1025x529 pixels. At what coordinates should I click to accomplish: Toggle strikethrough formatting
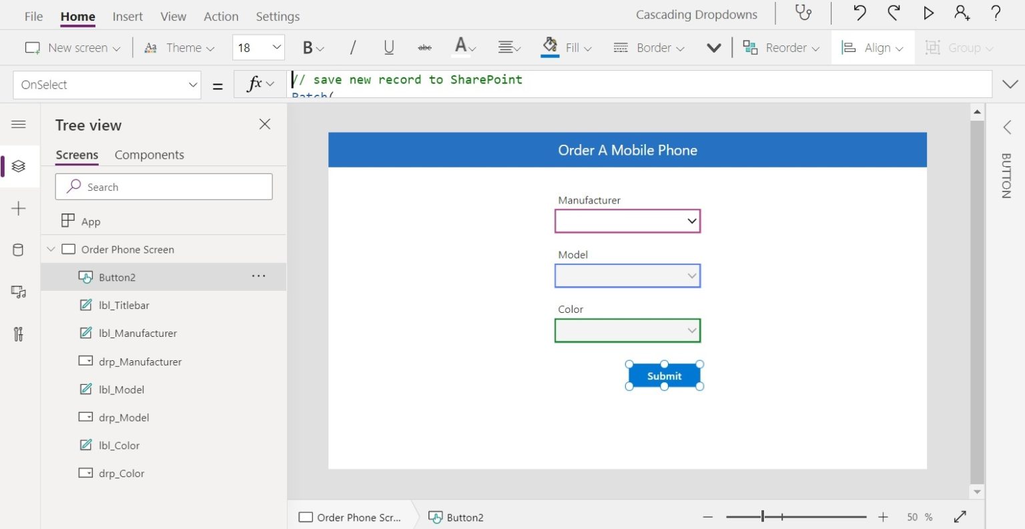click(424, 47)
